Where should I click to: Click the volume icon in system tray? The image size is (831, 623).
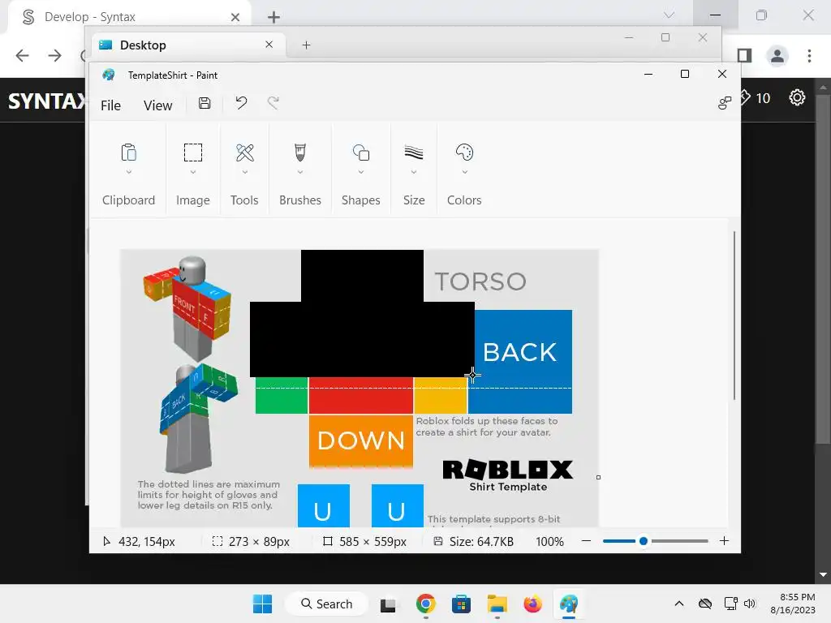coord(749,604)
